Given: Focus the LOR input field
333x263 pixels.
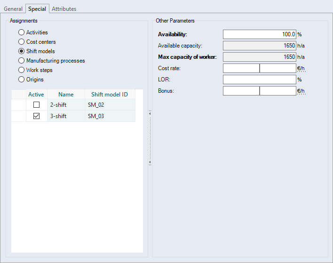Looking at the screenshot, I should 259,80.
